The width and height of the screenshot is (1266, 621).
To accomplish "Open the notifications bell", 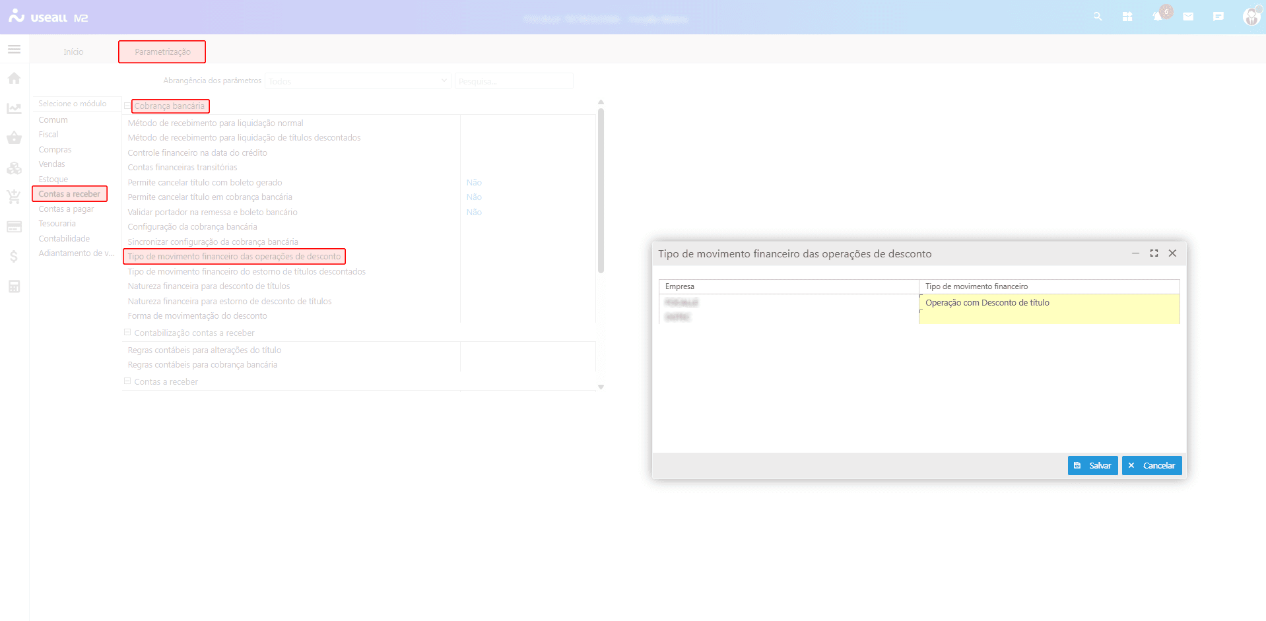I will [1157, 16].
